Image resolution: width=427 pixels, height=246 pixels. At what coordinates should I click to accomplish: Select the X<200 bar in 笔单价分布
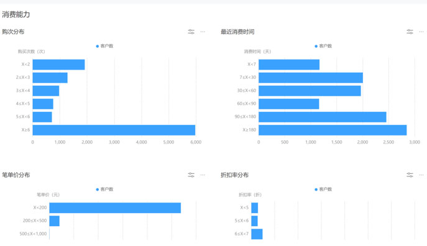click(115, 208)
